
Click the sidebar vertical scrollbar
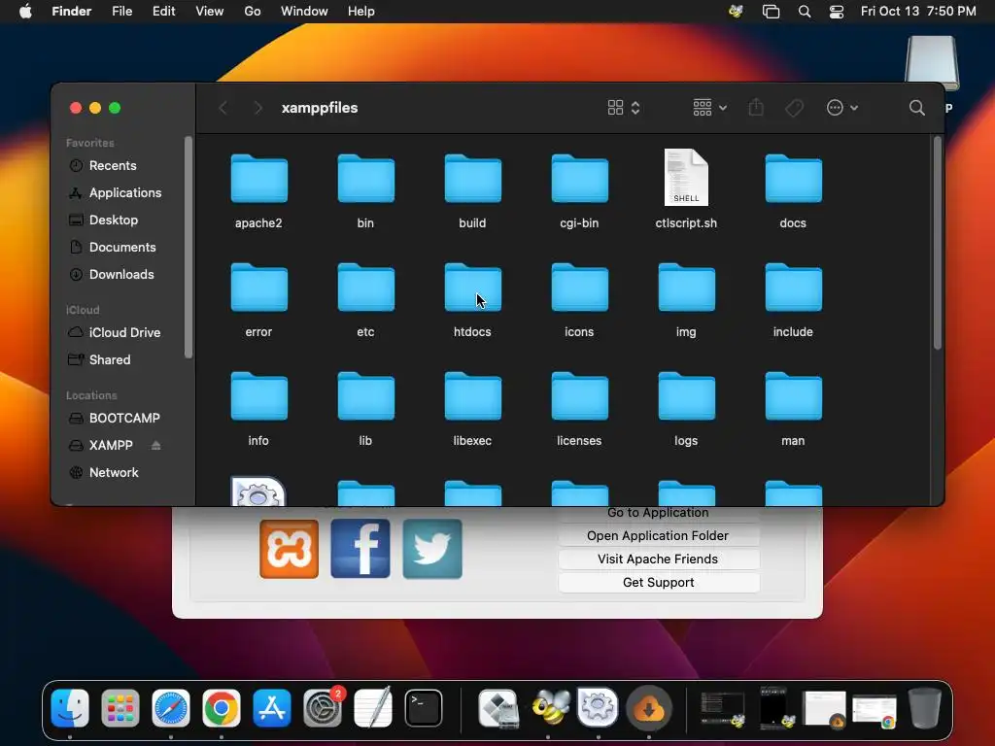click(188, 248)
